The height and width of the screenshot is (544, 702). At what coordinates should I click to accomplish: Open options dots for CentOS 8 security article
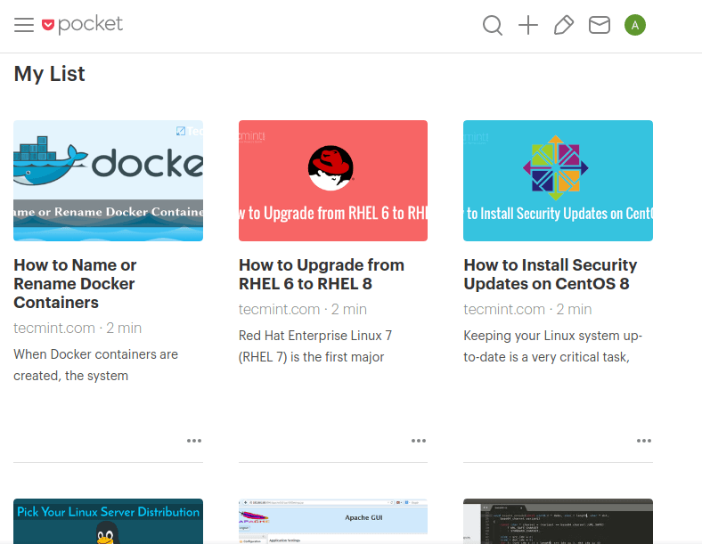(x=644, y=441)
